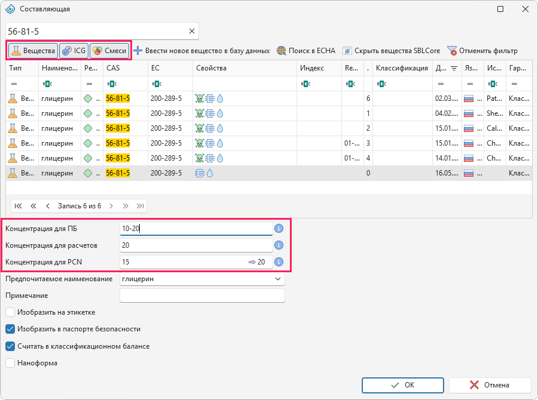Image resolution: width=538 pixels, height=400 pixels.
Task: Go to the next page of records
Action: pyautogui.click(x=126, y=206)
